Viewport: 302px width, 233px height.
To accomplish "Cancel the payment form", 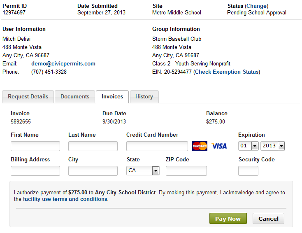I will tap(269, 219).
